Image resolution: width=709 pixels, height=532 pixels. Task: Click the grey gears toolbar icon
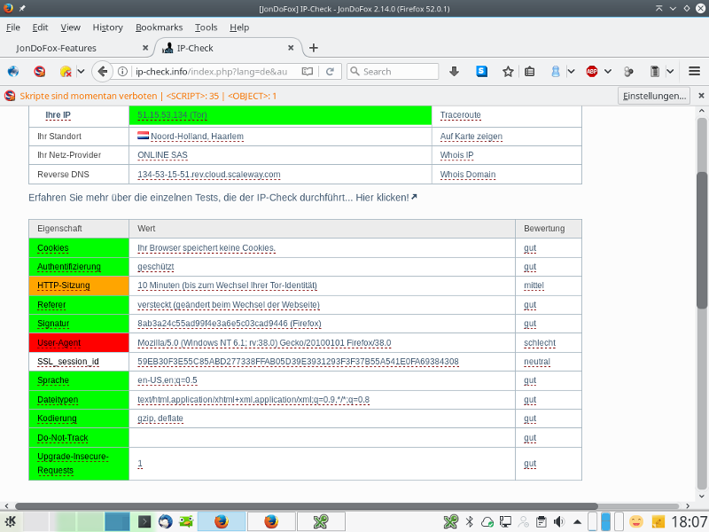tap(628, 72)
